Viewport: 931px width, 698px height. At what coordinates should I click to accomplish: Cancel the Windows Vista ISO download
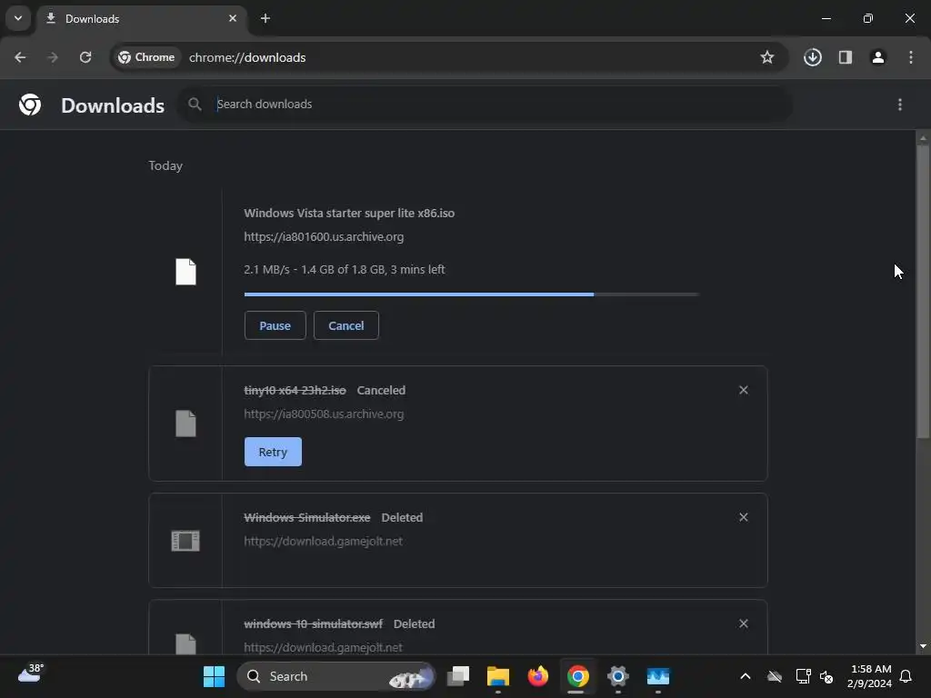point(346,325)
